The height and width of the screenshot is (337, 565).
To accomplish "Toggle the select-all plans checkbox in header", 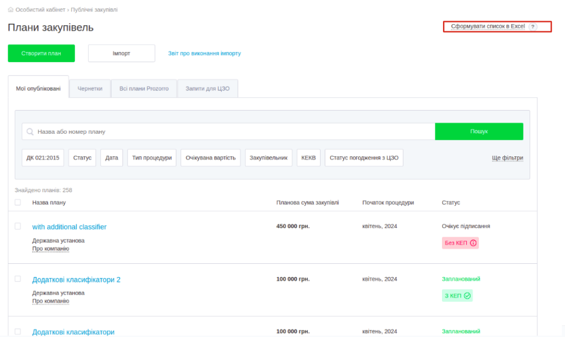I will [18, 202].
